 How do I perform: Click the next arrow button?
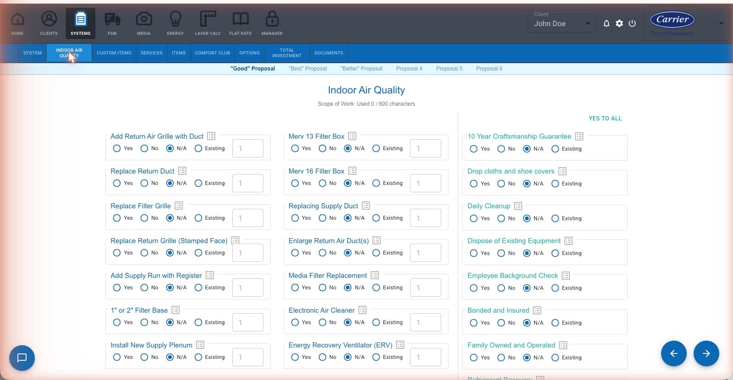tap(706, 353)
